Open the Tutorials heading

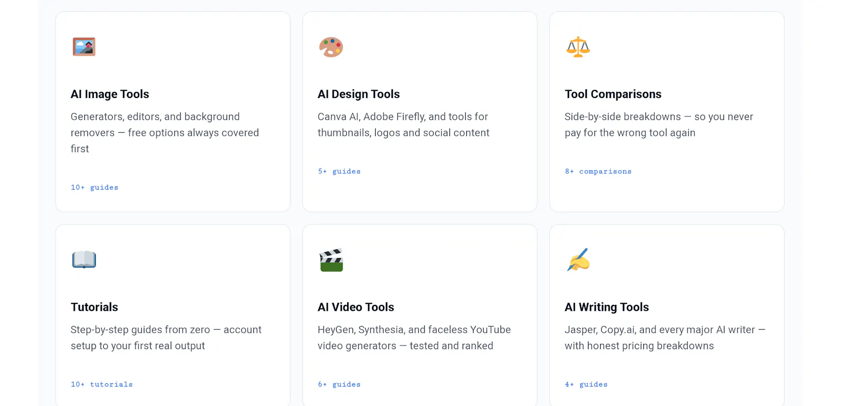click(94, 307)
